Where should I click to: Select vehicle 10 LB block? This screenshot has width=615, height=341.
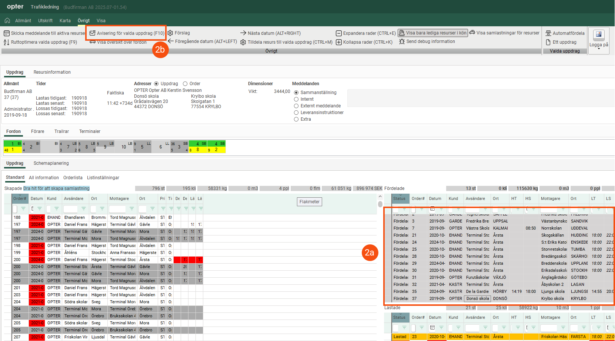(124, 147)
